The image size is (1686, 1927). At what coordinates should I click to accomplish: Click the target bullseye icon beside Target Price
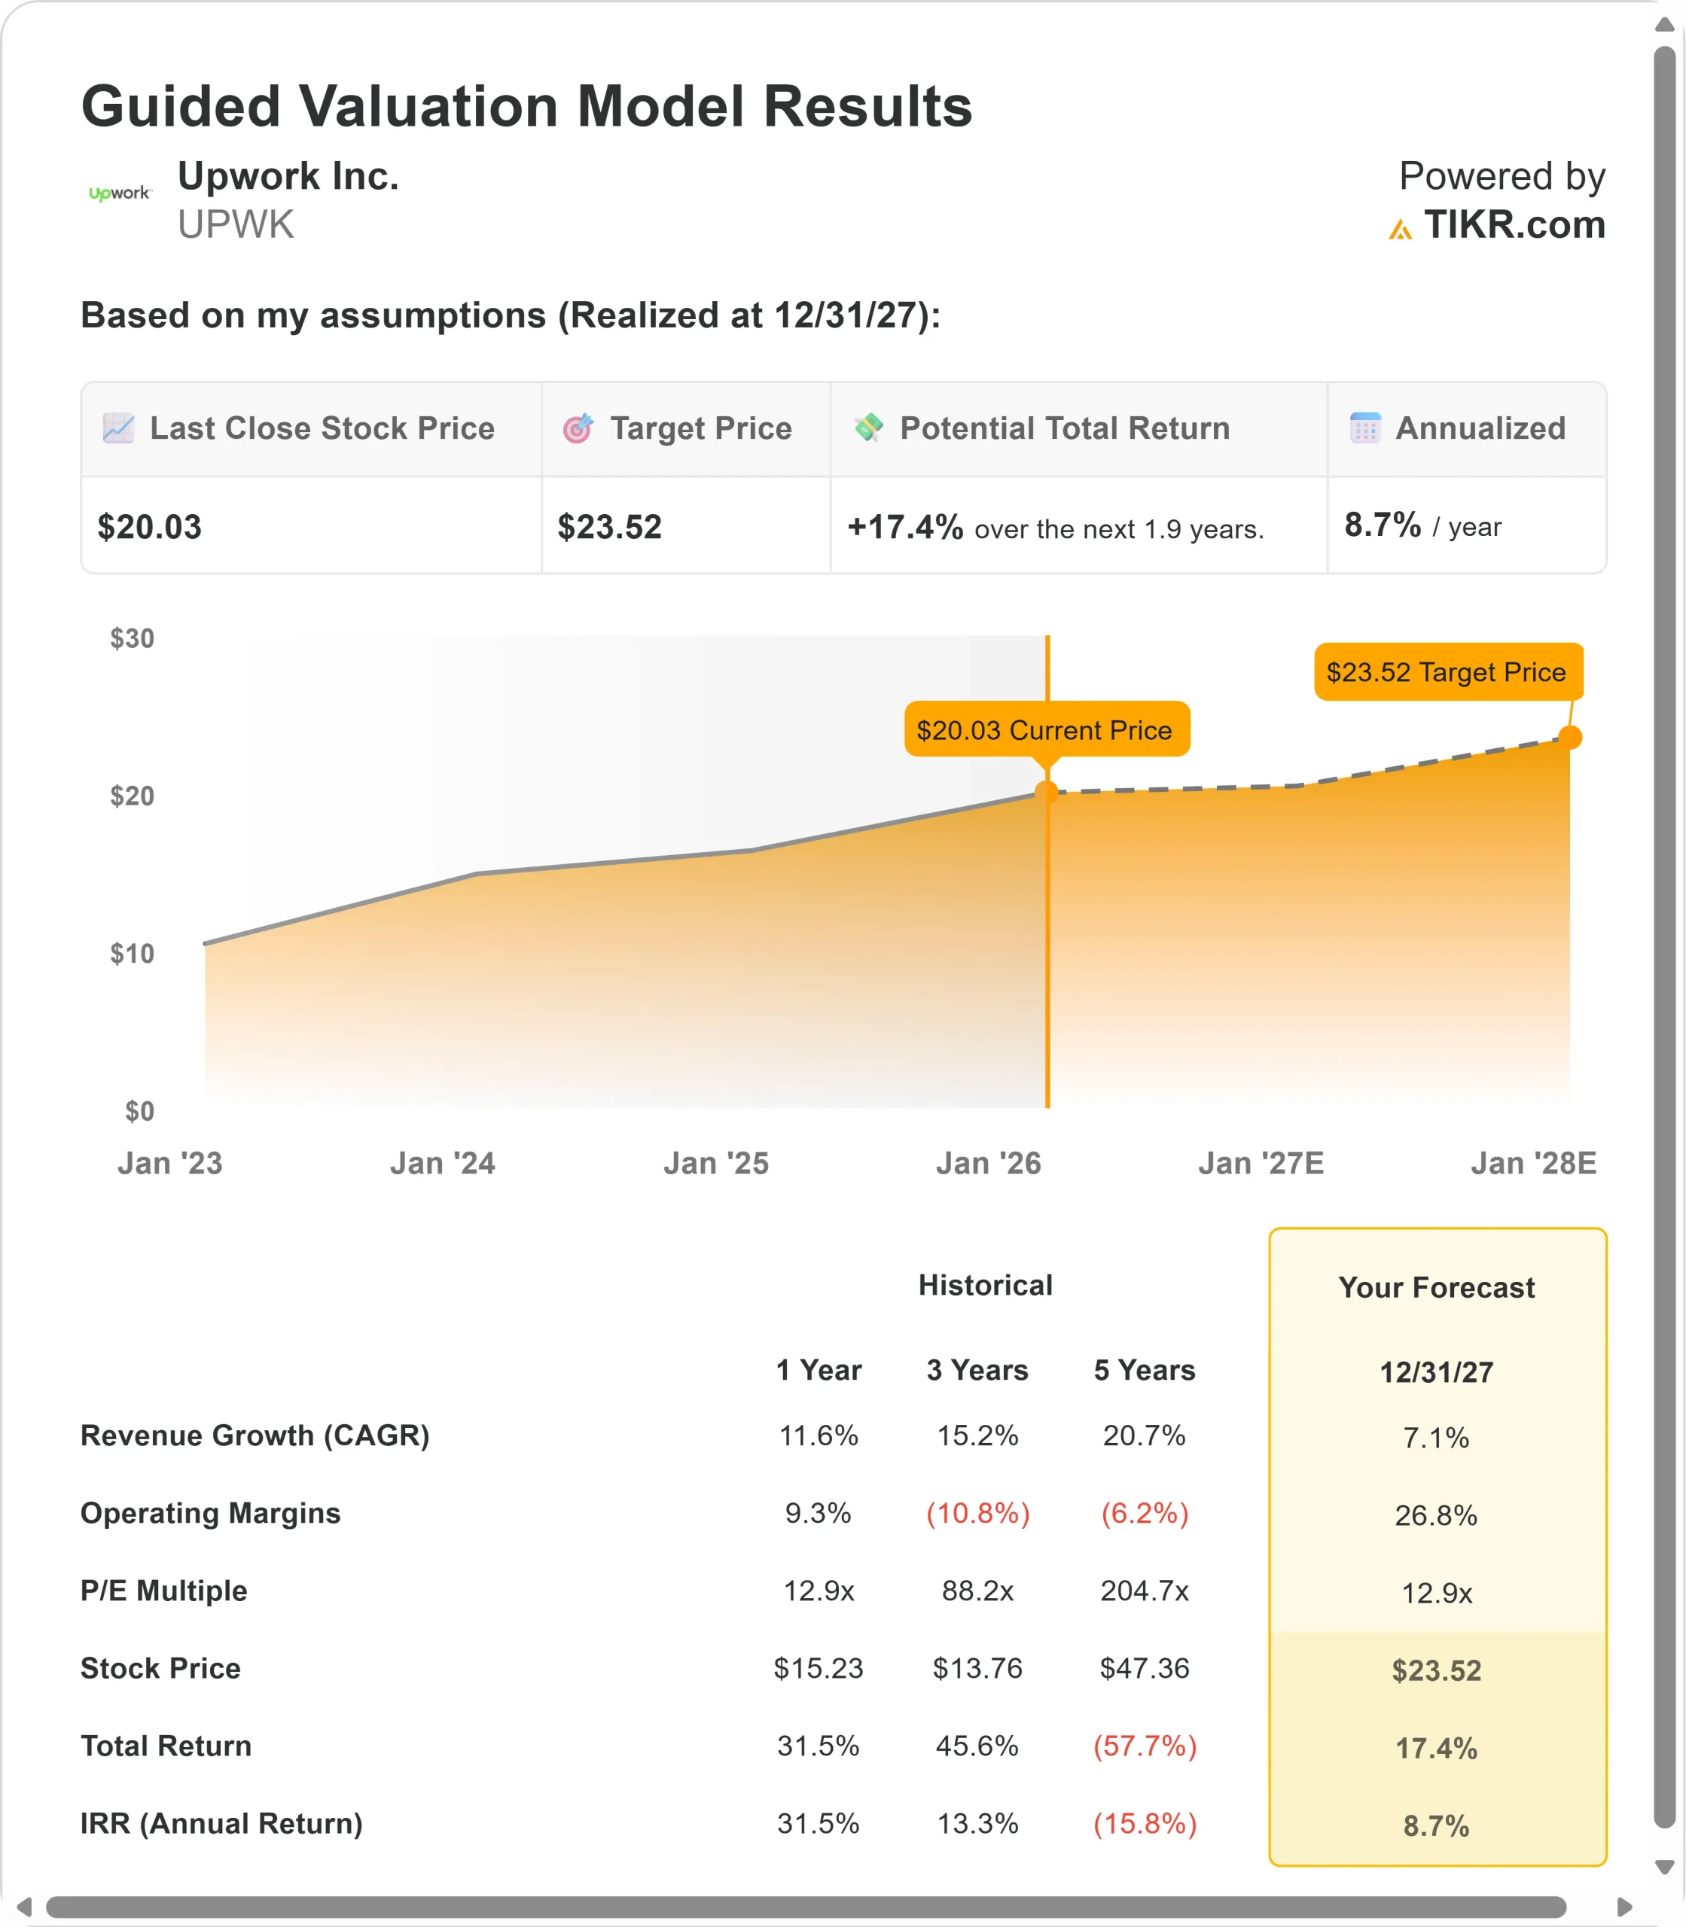click(578, 428)
